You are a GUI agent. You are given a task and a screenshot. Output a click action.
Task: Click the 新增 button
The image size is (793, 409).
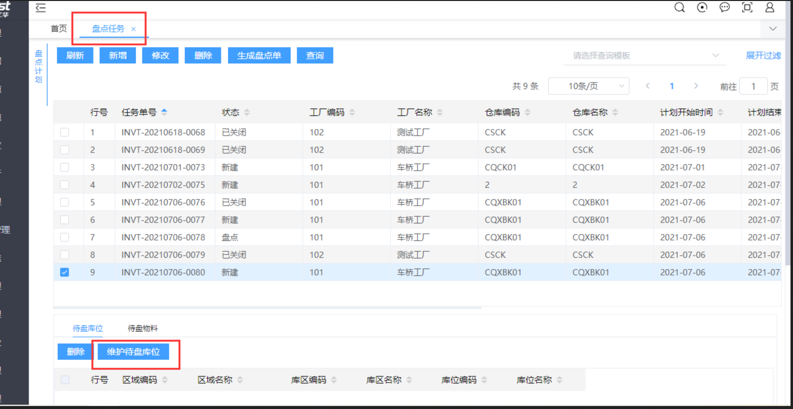point(118,55)
